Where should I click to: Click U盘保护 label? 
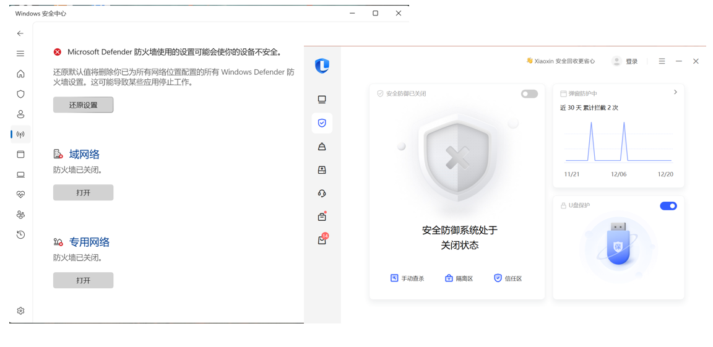[579, 205]
